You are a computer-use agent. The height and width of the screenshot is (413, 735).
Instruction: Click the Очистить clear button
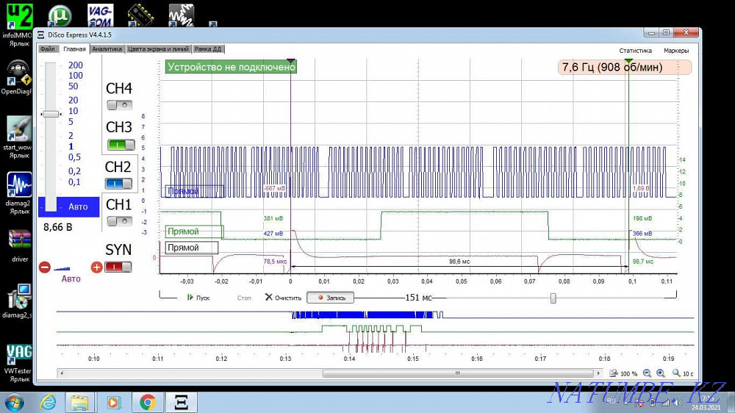click(283, 298)
